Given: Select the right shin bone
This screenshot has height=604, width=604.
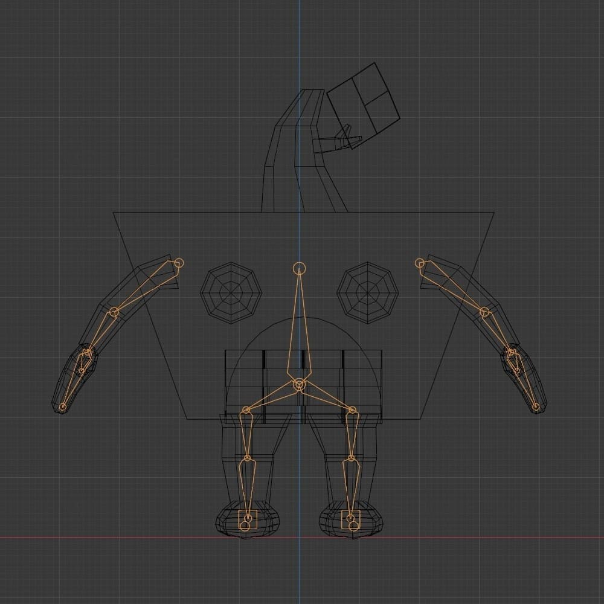Looking at the screenshot, I should (x=351, y=487).
